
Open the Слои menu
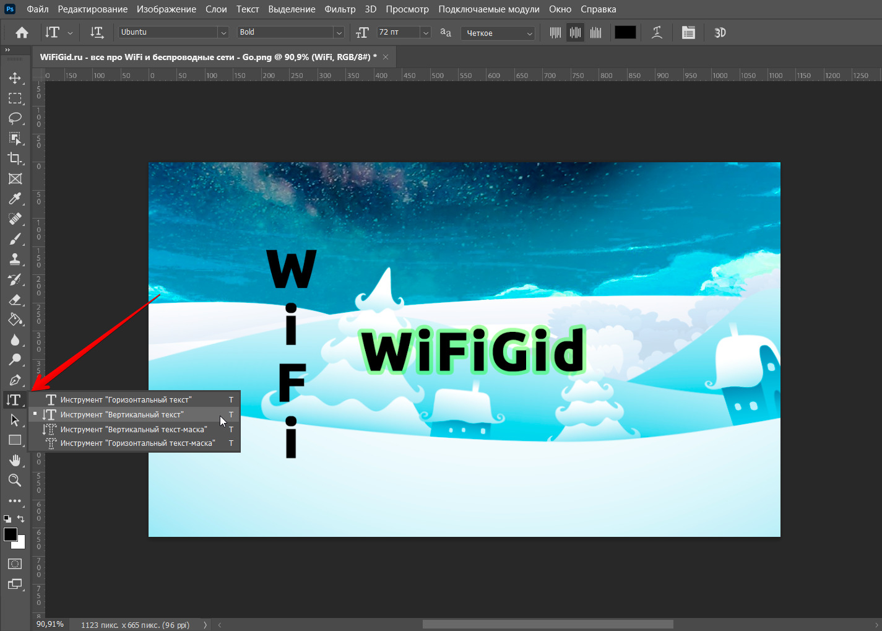pos(216,9)
